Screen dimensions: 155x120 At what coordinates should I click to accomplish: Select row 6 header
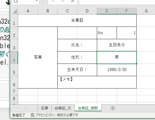(x=14, y=82)
